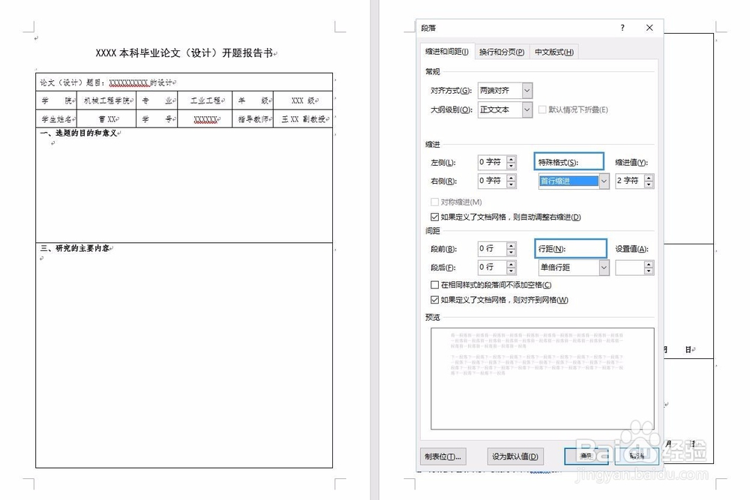Open the 行距 单倍行距 dropdown
The width and height of the screenshot is (750, 500).
(604, 268)
